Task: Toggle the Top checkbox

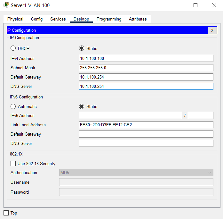Action: click(6, 213)
